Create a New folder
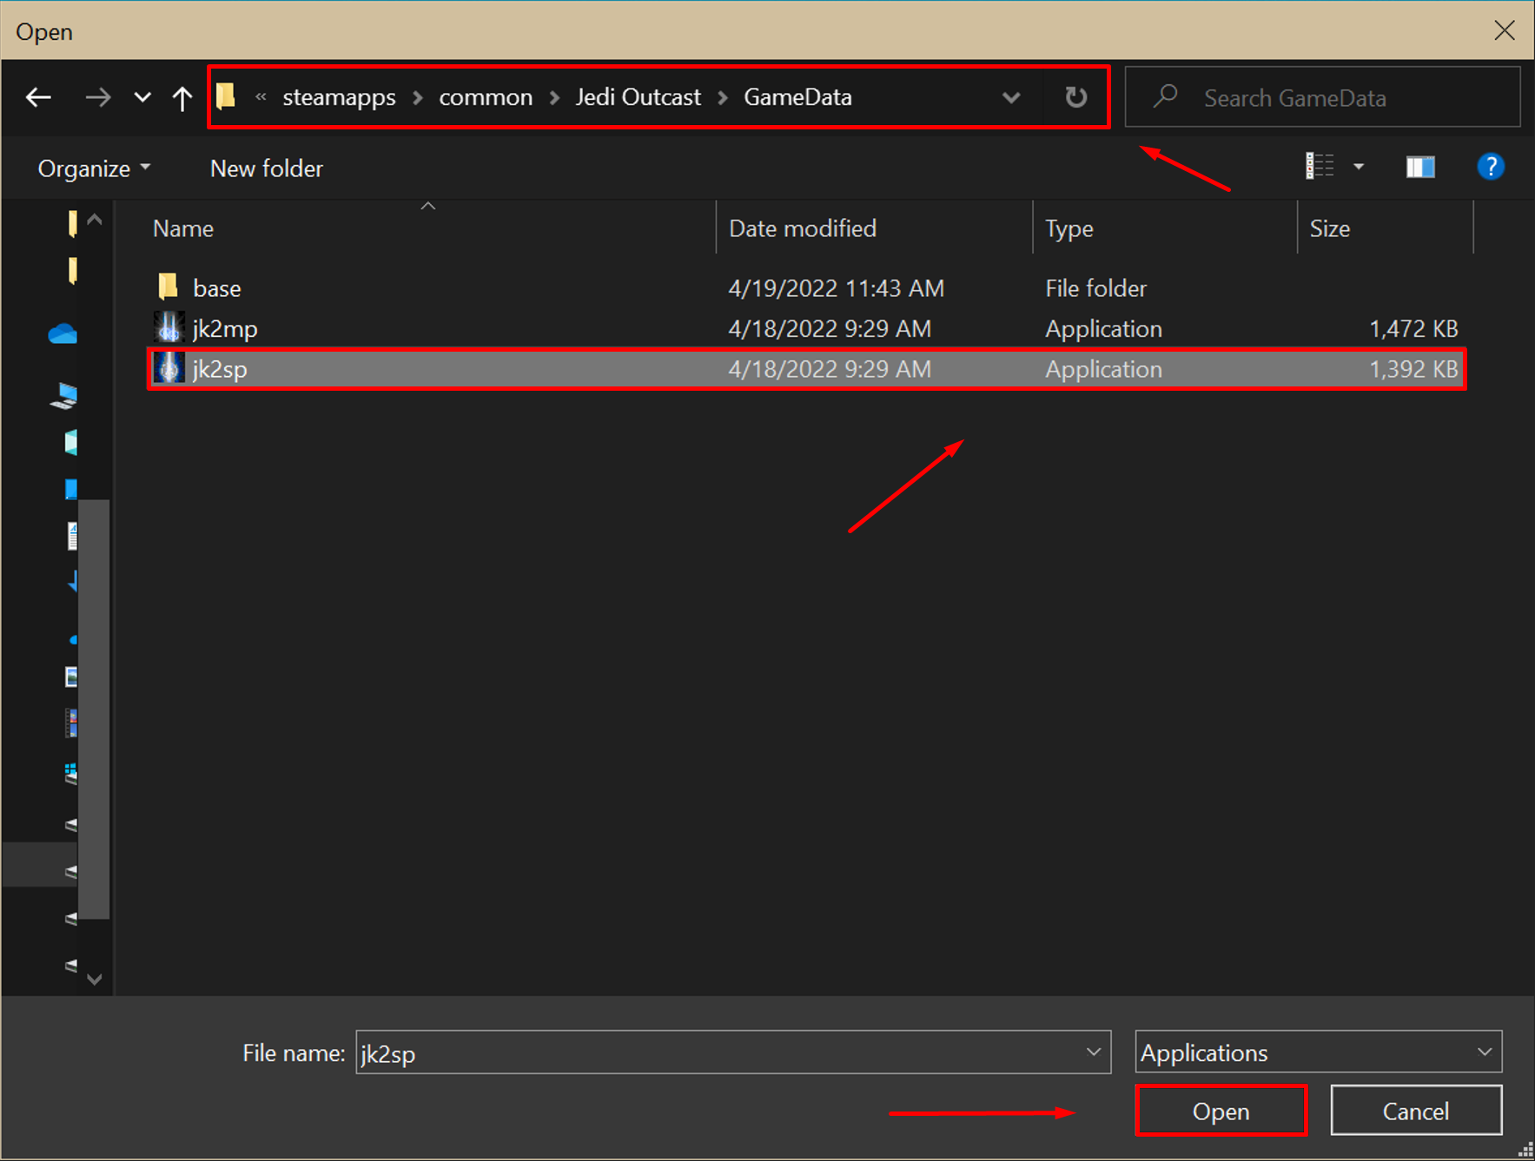Image resolution: width=1535 pixels, height=1161 pixels. coord(267,168)
